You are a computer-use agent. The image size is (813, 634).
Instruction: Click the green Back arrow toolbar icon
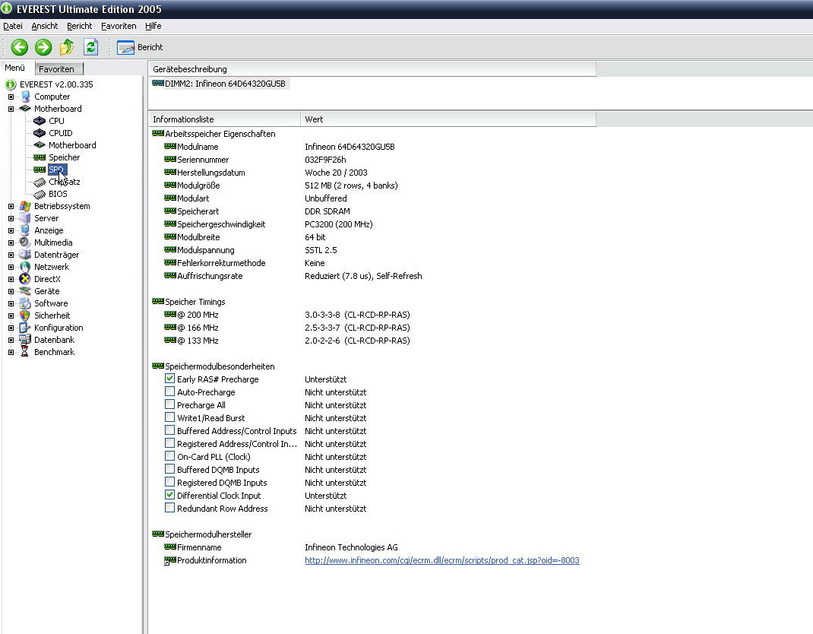(x=20, y=47)
